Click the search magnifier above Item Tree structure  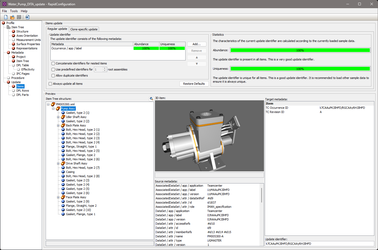click(151, 99)
